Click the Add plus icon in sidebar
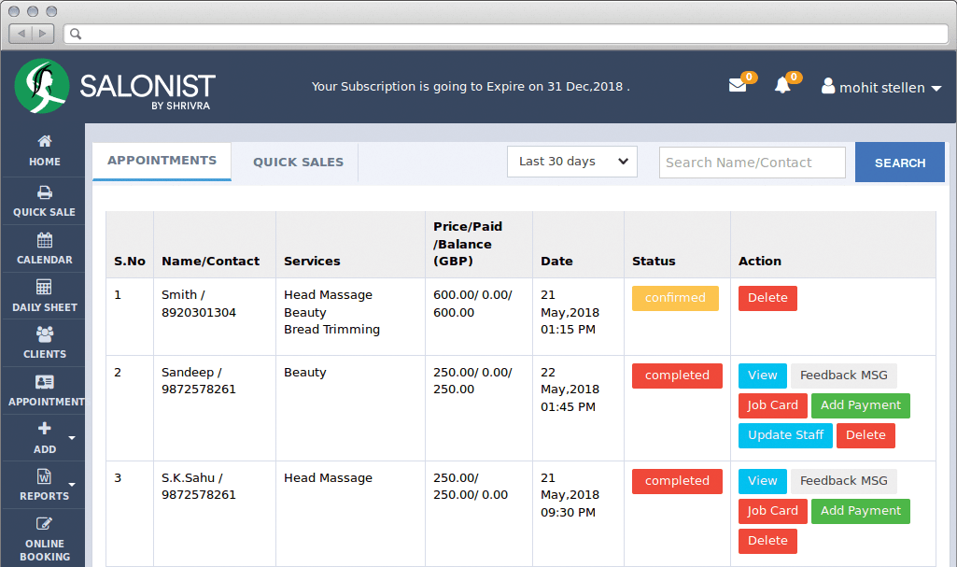This screenshot has width=957, height=567. (x=45, y=429)
